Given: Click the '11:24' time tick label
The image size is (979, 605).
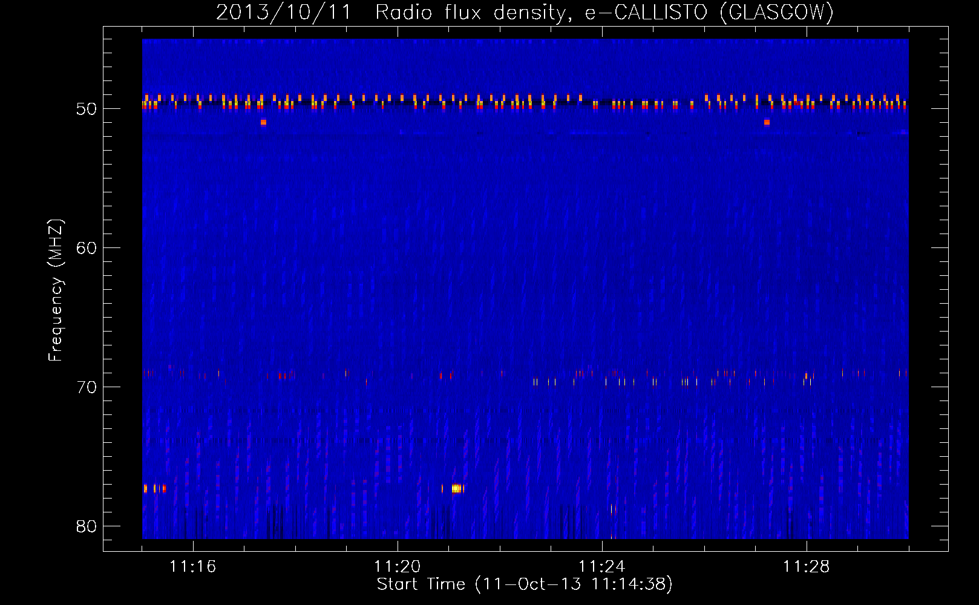Looking at the screenshot, I should coord(601,567).
